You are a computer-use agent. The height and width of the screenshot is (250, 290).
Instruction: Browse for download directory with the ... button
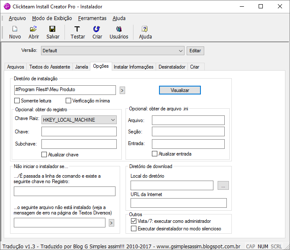click(223, 186)
